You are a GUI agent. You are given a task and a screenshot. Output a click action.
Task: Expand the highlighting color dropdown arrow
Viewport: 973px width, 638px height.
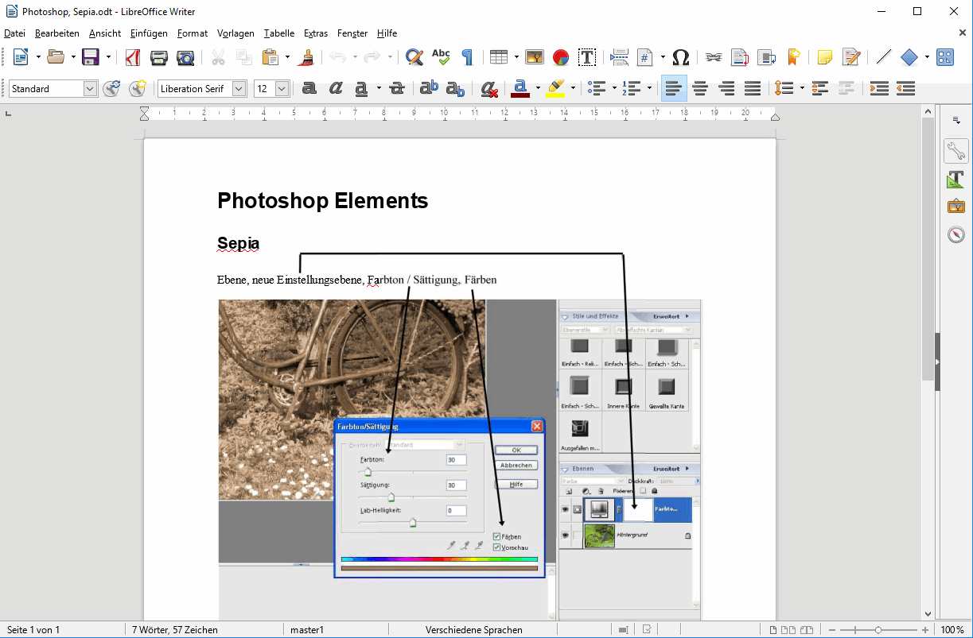(x=573, y=88)
